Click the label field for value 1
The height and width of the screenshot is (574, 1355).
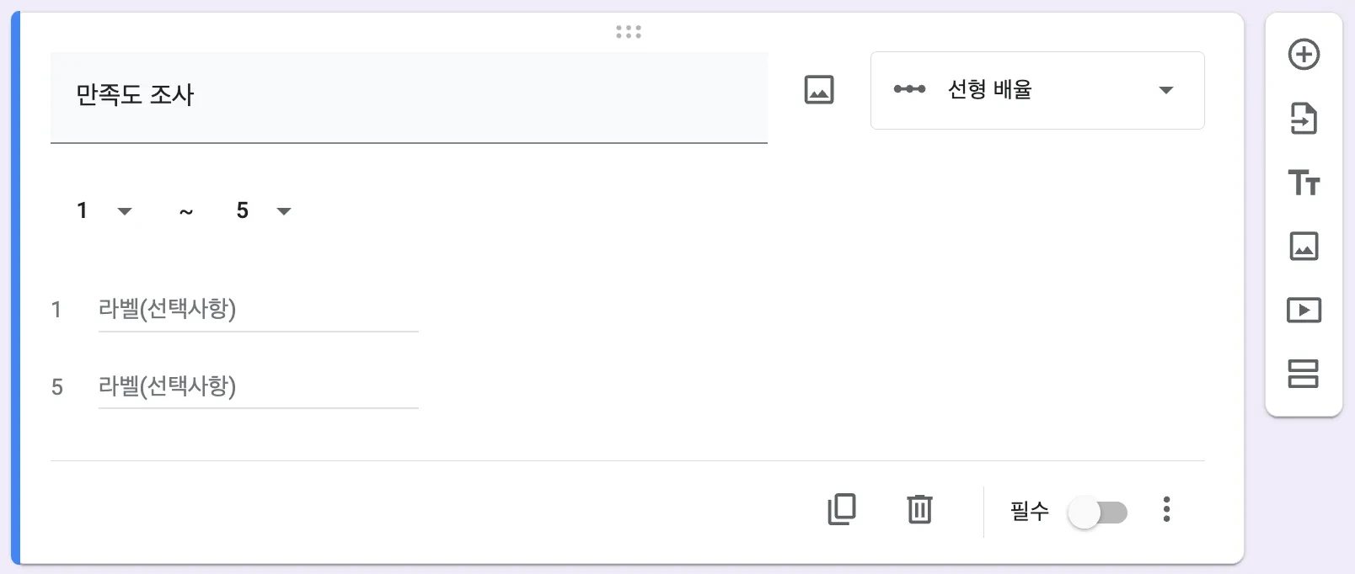point(258,310)
